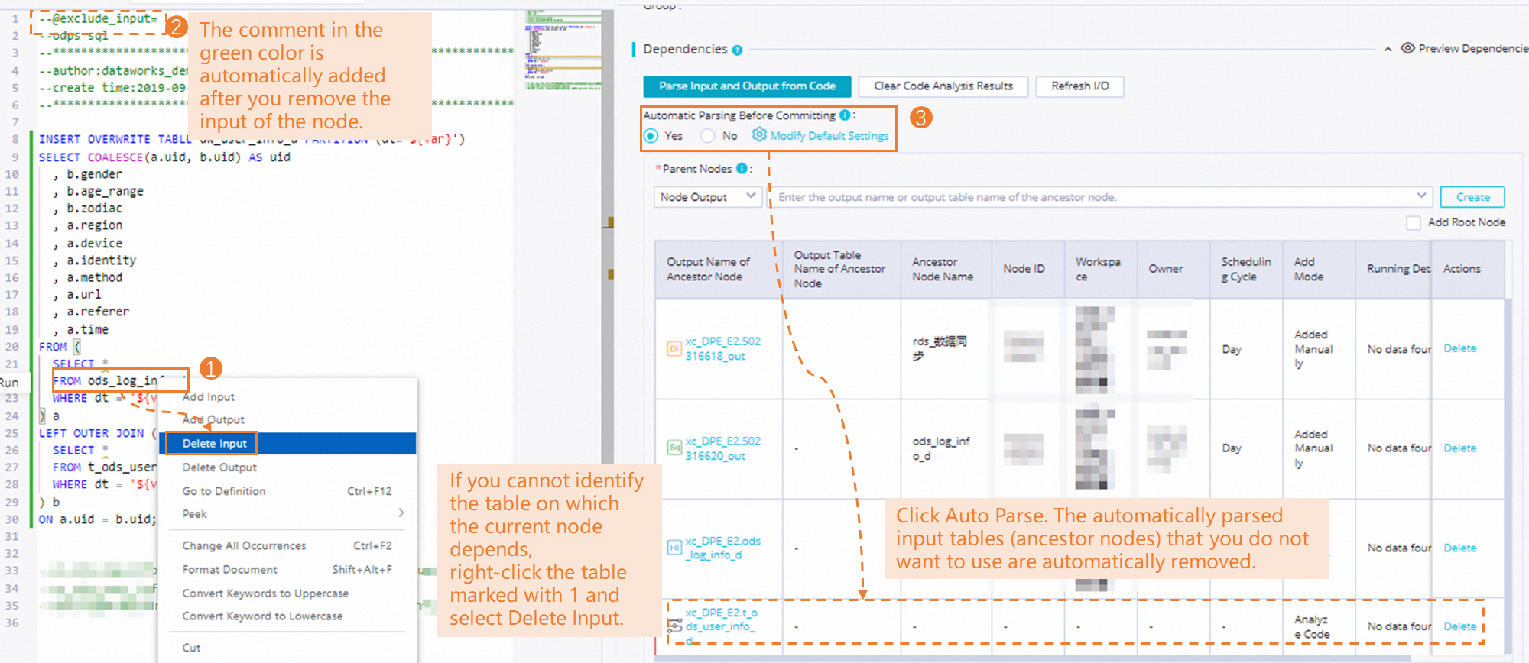
Task: Click the Dependencies help question-mark icon
Action: [737, 50]
